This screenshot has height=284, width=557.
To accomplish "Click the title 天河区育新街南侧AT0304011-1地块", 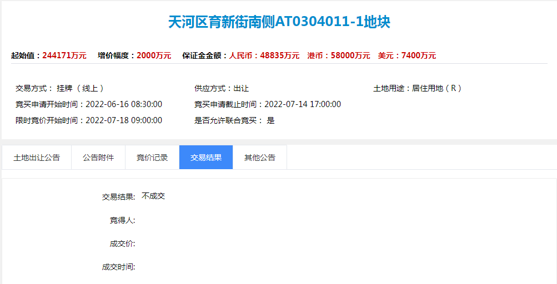I will click(x=279, y=22).
